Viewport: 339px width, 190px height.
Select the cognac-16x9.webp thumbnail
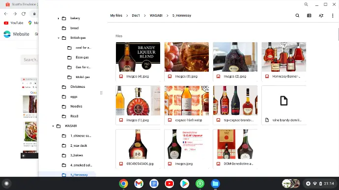187,101
